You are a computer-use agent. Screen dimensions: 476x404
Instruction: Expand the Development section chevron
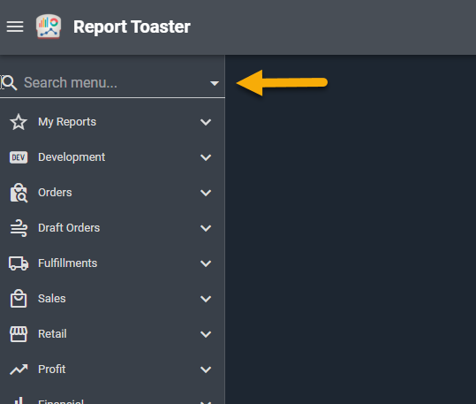point(206,157)
